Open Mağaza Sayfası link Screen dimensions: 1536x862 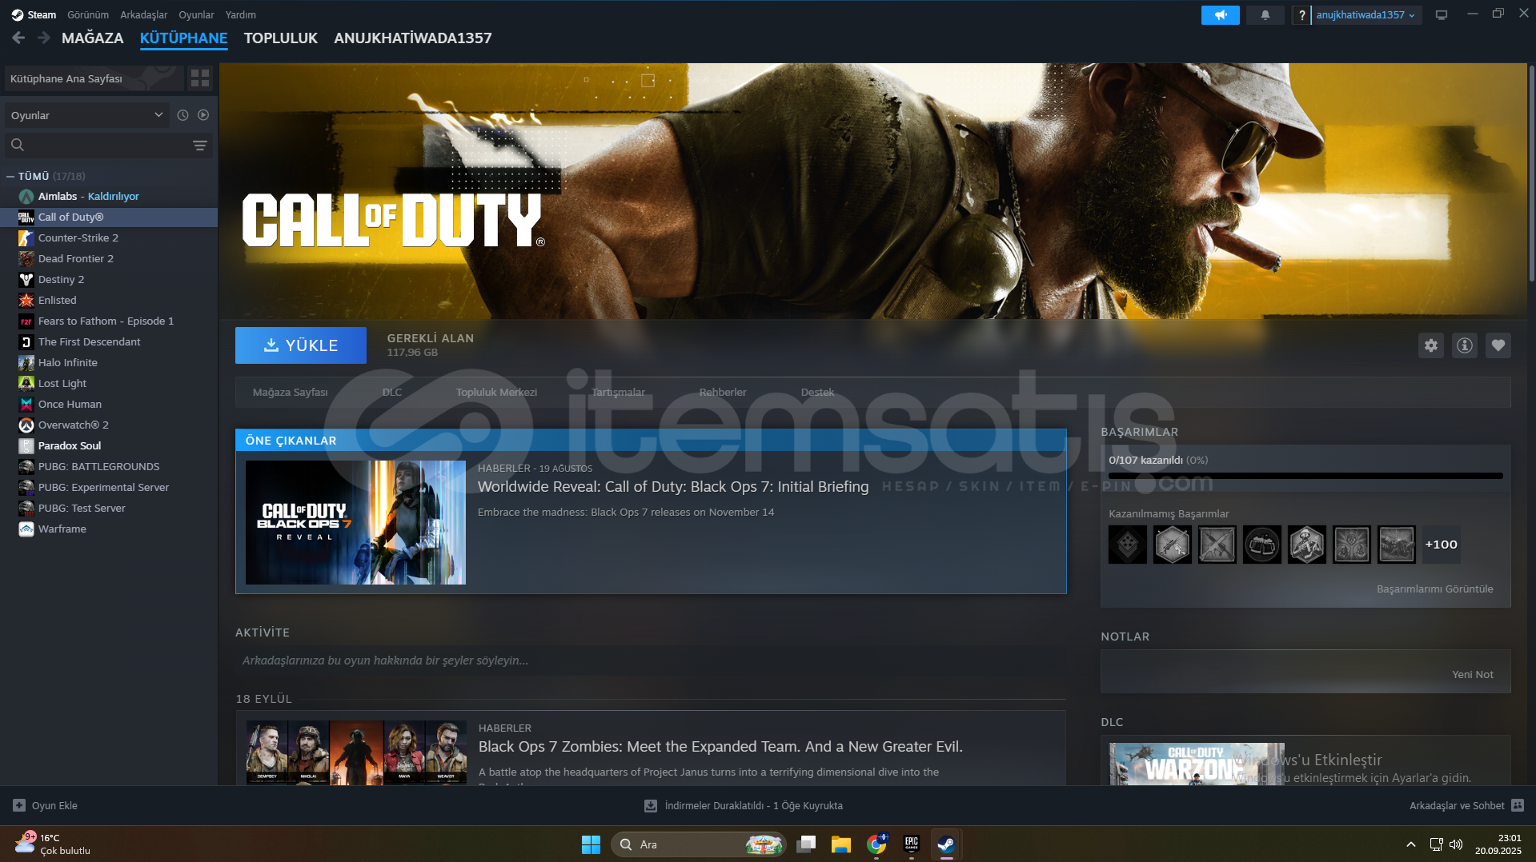tap(291, 392)
